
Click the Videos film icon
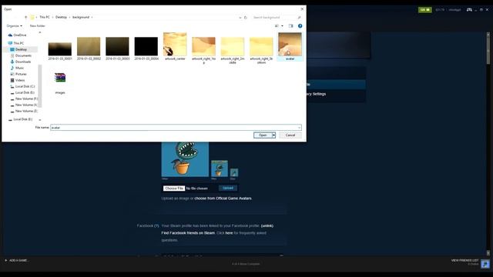pyautogui.click(x=12, y=80)
